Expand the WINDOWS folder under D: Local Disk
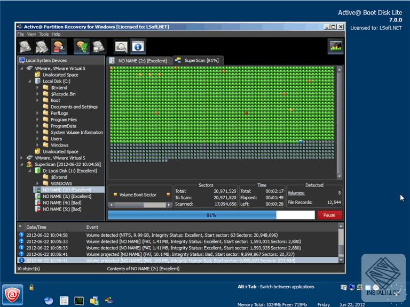Viewport: 410px width, 307px height. pos(38,183)
